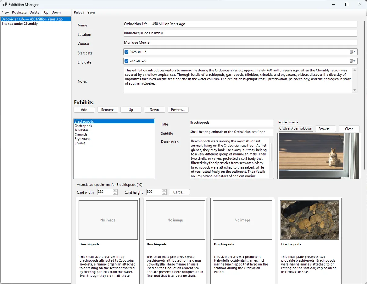
Task: Save the exhibition changes
Action: (x=91, y=13)
